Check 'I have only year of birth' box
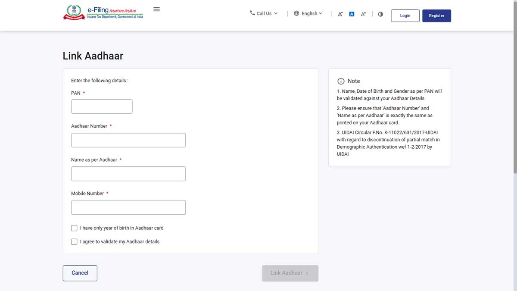Viewport: 517px width, 291px height. (74, 228)
